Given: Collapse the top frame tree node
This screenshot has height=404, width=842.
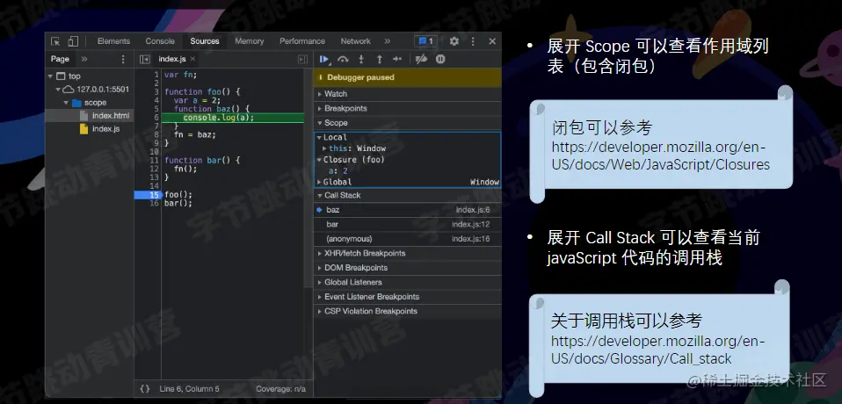Looking at the screenshot, I should coord(50,76).
